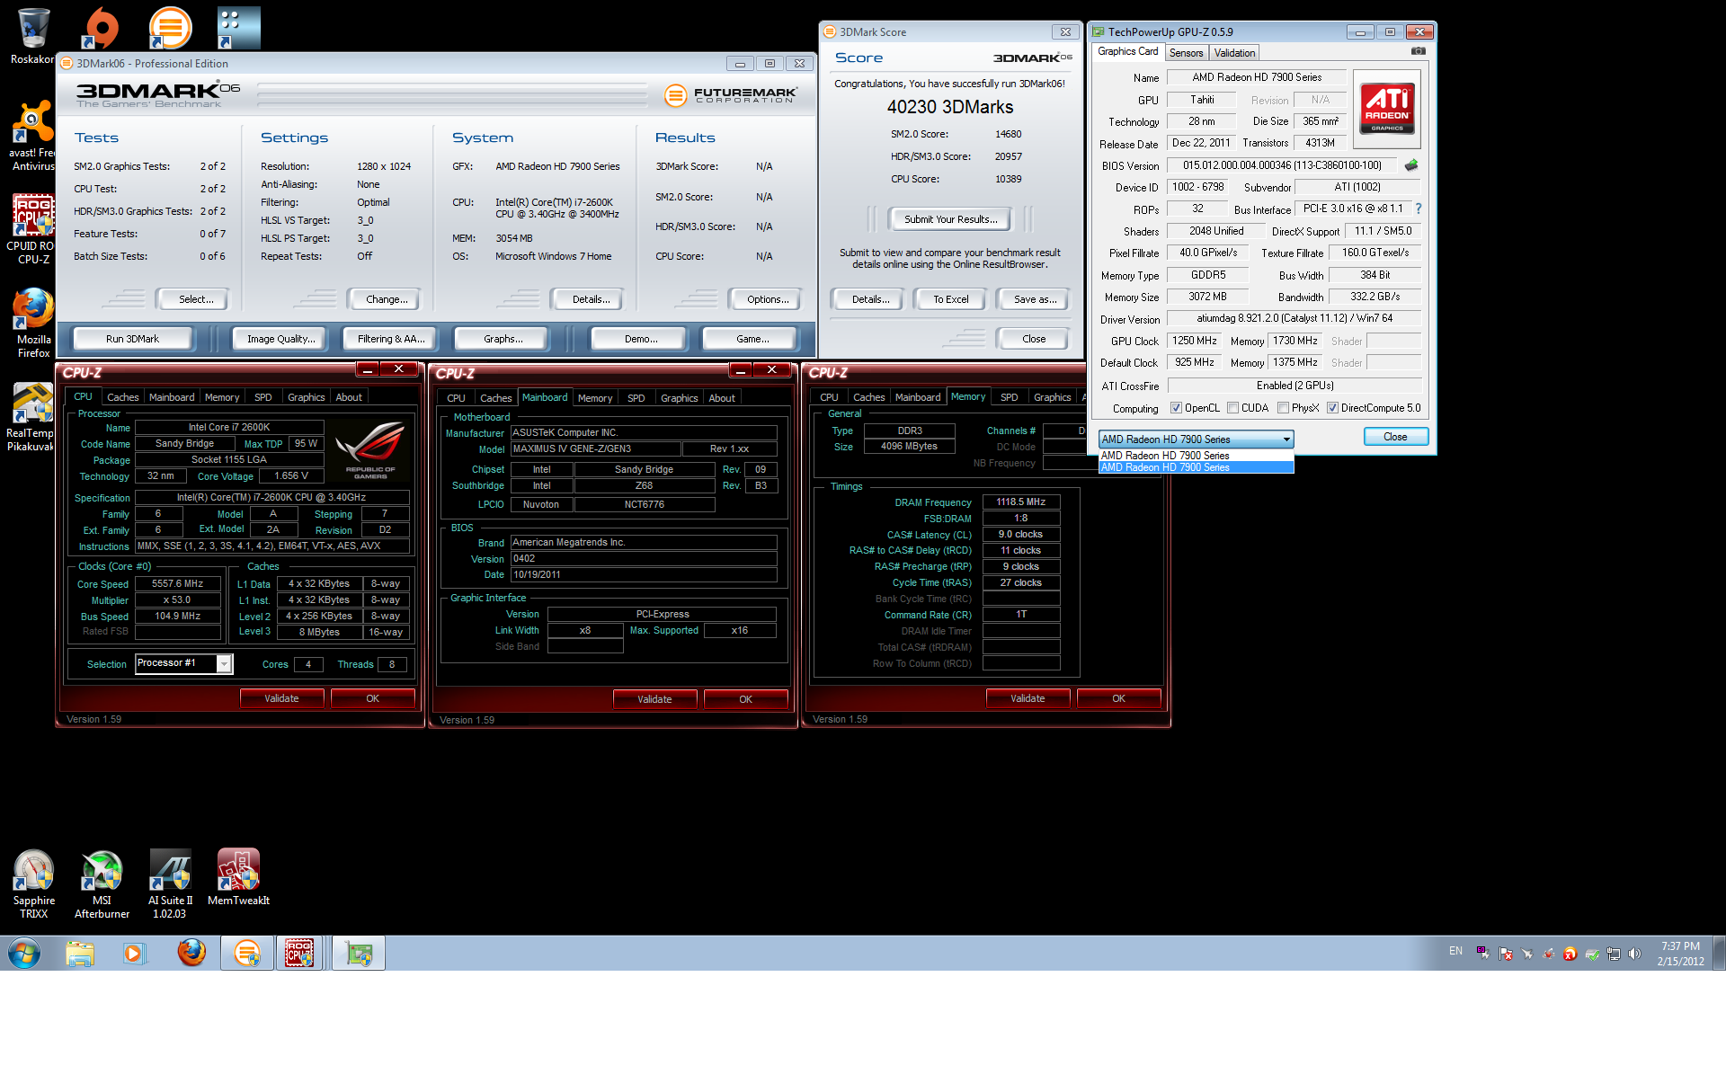Open the Caches tab in the first CPU-Z window

pyautogui.click(x=122, y=397)
